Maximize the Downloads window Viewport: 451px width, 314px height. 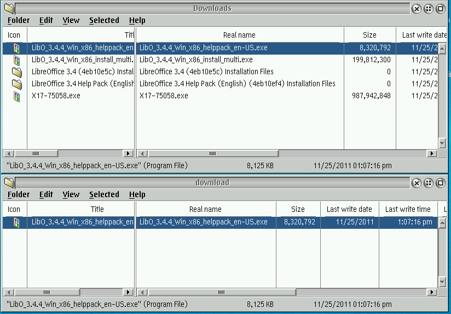pyautogui.click(x=441, y=9)
